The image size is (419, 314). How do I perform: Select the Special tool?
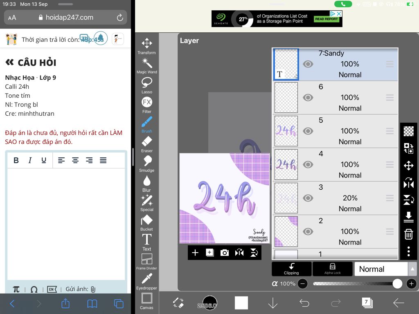click(x=147, y=203)
